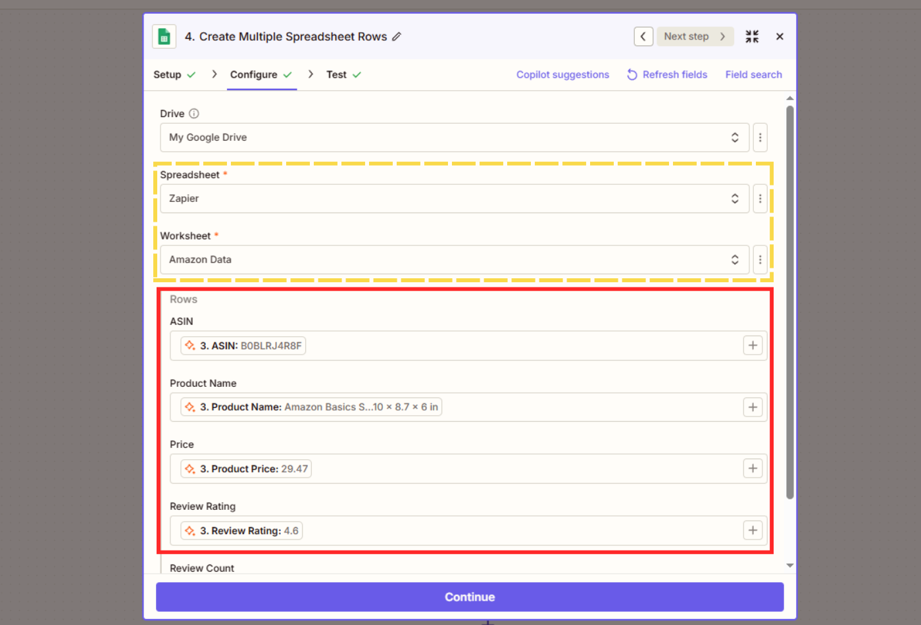Open three-dot menu for Spreadsheet field
The width and height of the screenshot is (921, 625).
[760, 199]
